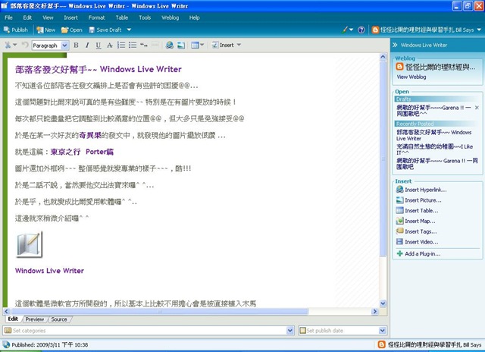The height and width of the screenshot is (352, 485).
Task: Click Insert Hyperlink... in the sidebar
Action: [421, 190]
